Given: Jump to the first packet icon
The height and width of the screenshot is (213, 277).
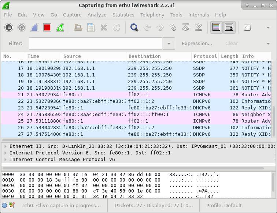Looking at the screenshot, I should (x=186, y=27).
